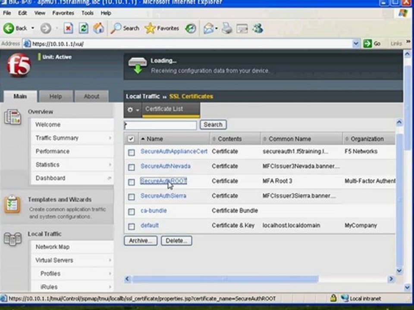Screen dimensions: 414x310
Task: Click the horizontal scrollbar right arrow
Action: 391,279
